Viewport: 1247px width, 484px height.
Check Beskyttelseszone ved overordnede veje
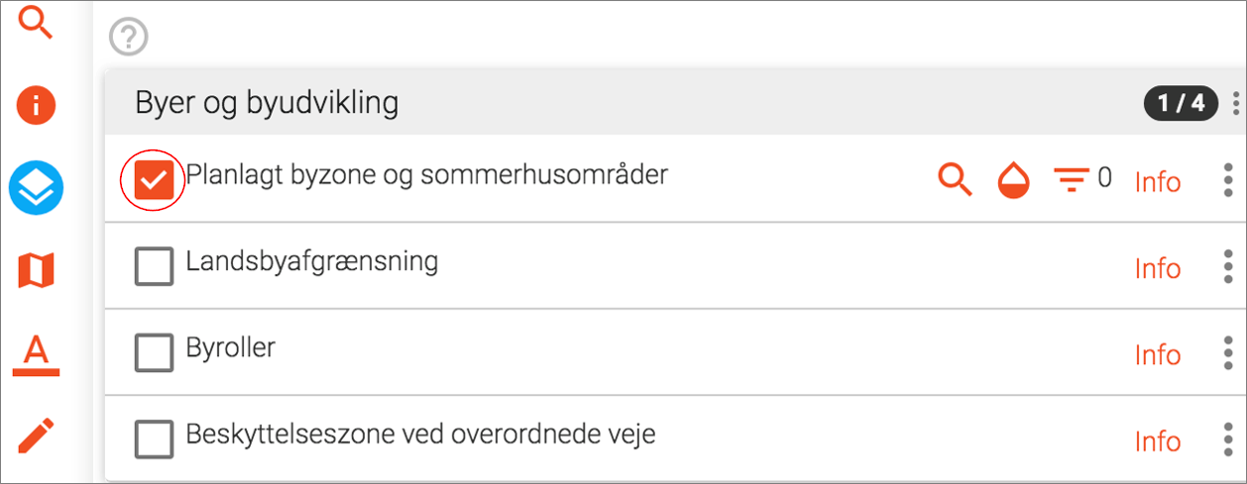[154, 439]
